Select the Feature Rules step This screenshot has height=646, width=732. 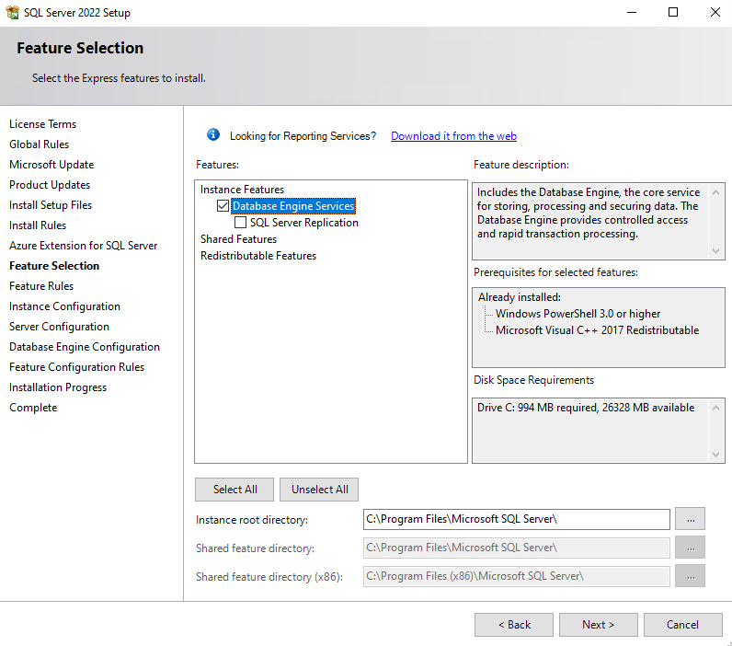pos(41,286)
